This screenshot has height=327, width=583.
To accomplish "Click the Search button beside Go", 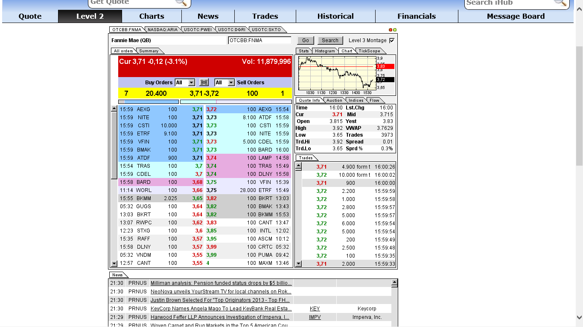I will coord(330,40).
